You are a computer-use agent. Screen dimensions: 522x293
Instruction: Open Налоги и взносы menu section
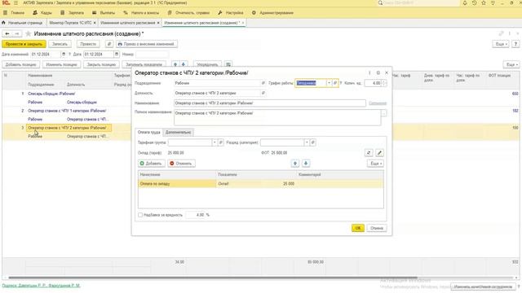(x=141, y=13)
